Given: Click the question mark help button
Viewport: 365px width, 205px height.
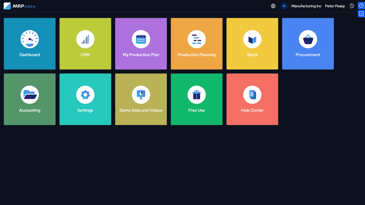Looking at the screenshot, I should [x=361, y=6].
